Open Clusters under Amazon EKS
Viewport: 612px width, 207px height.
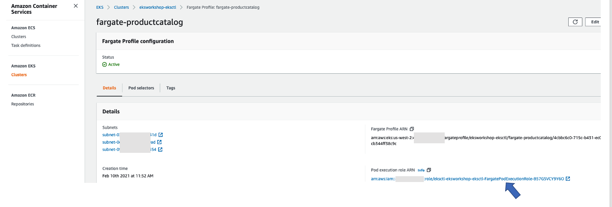point(19,75)
